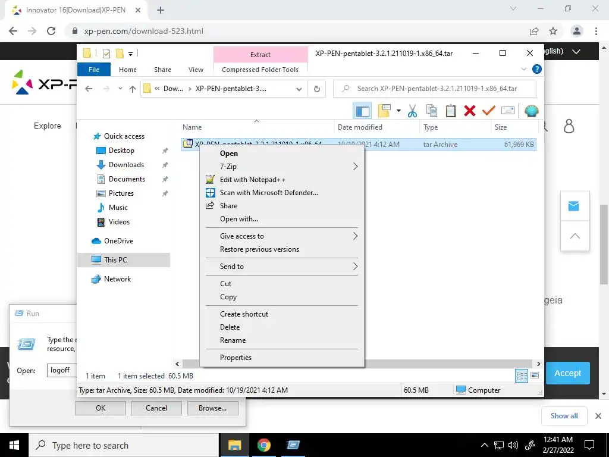This screenshot has height=457, width=609.
Task: Unpin Downloads using its pin icon
Action: (x=165, y=165)
